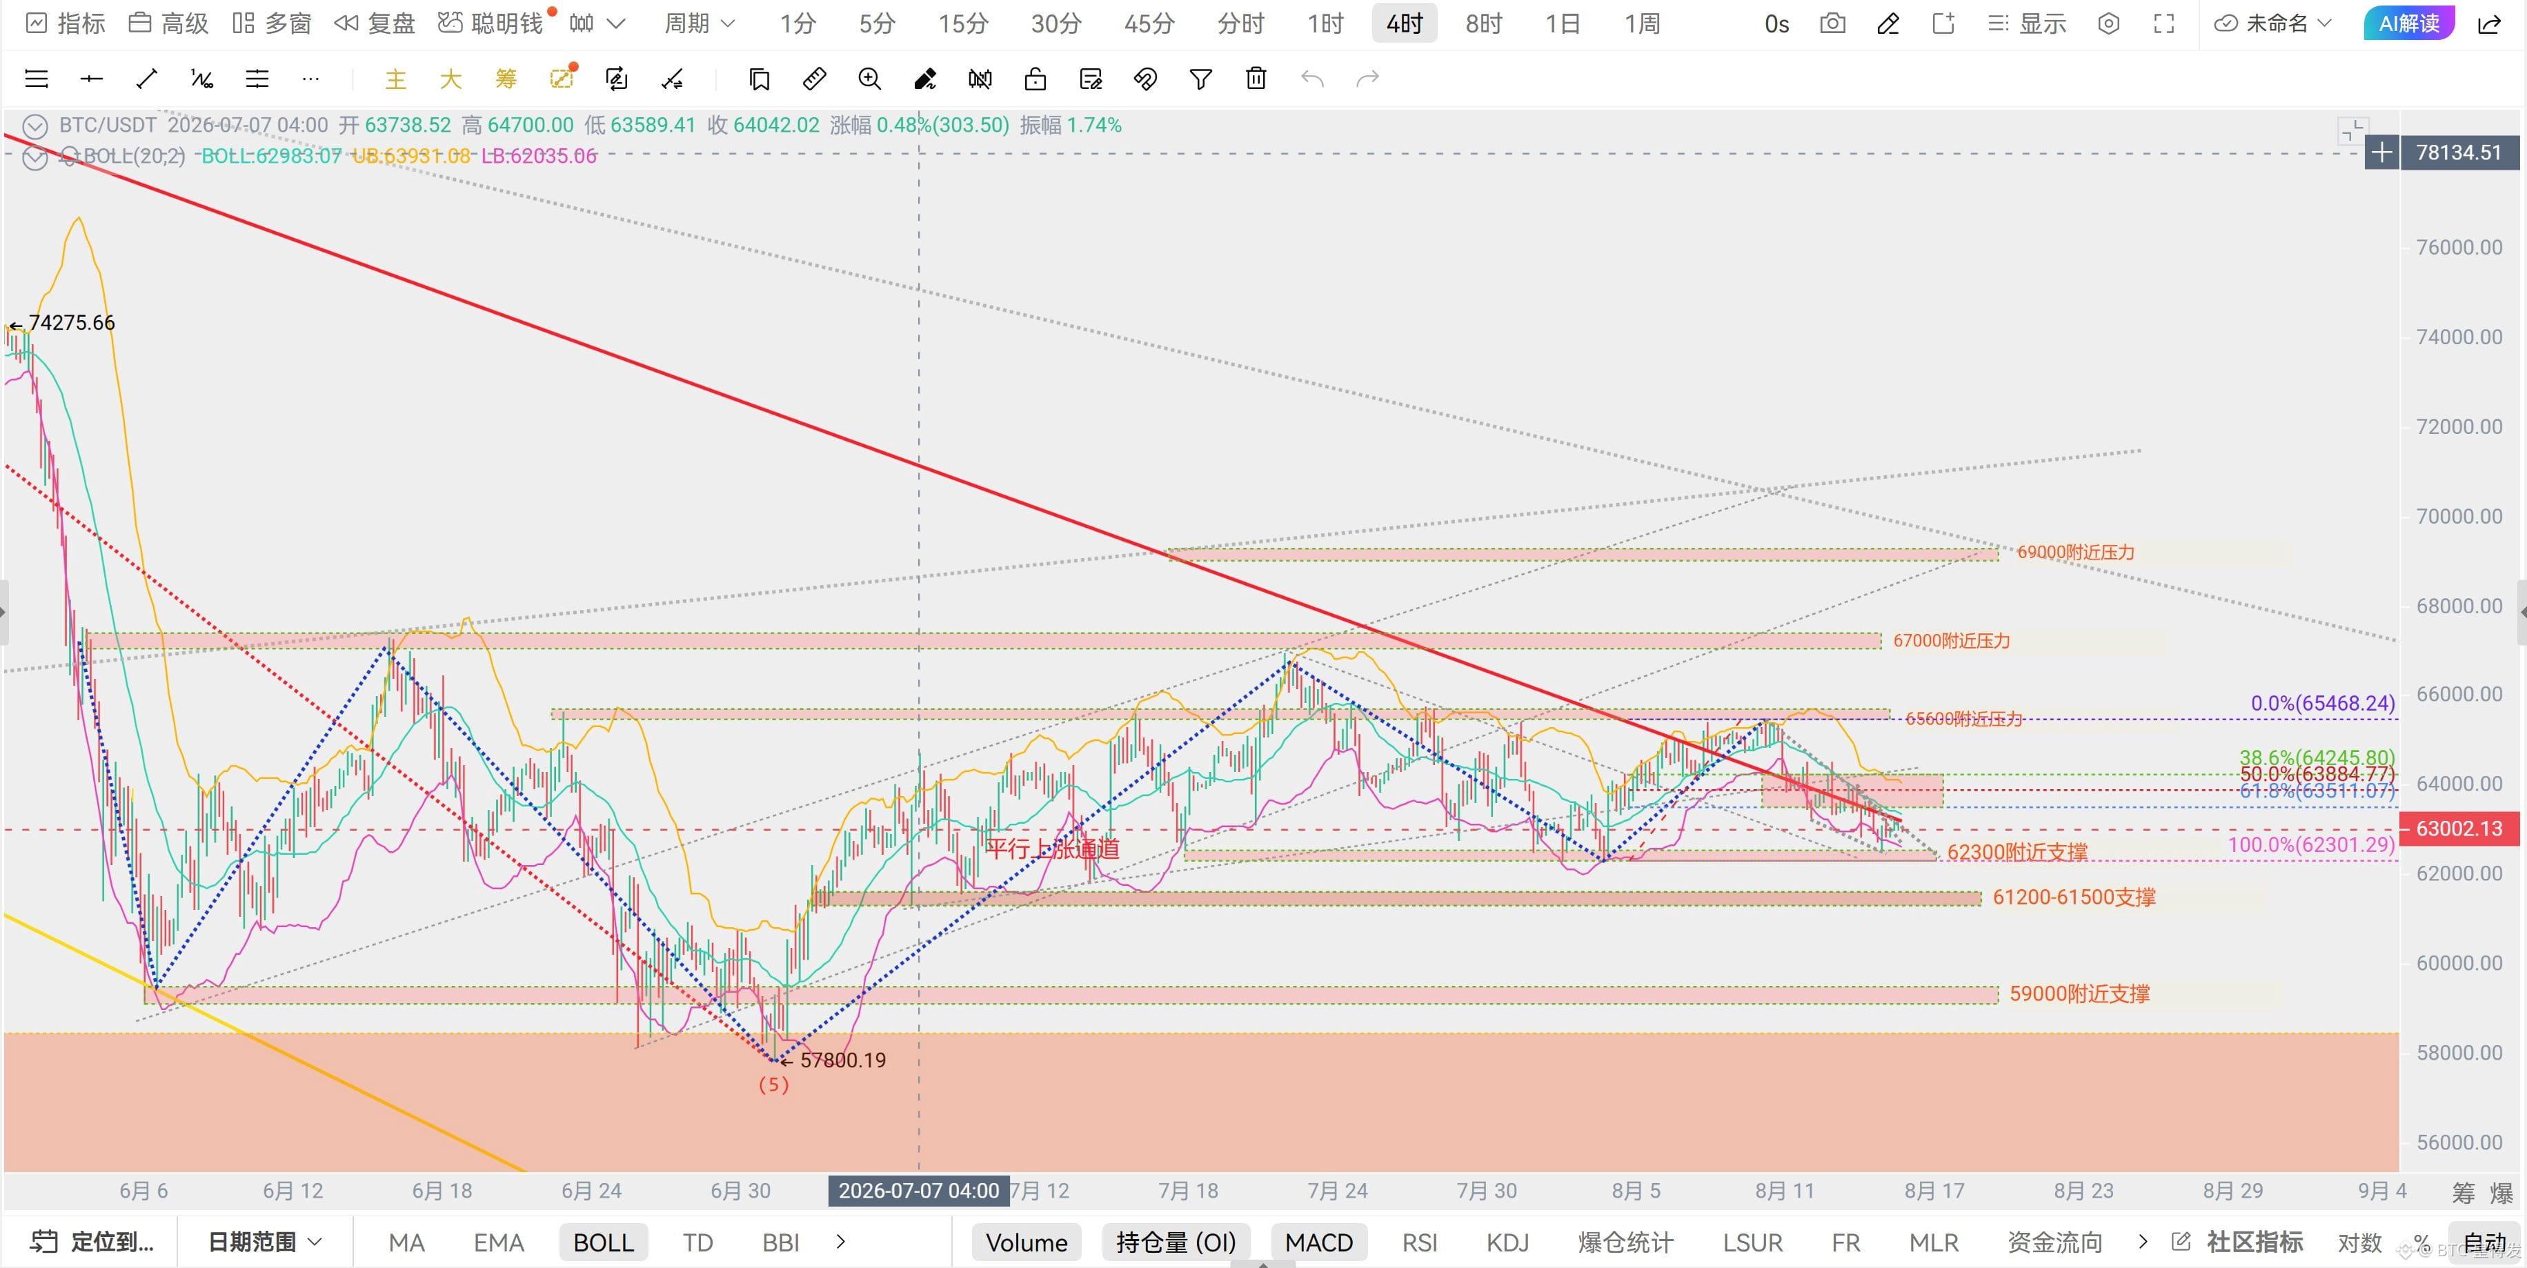
Task: Click the 0s countdown label
Action: coord(1776,23)
